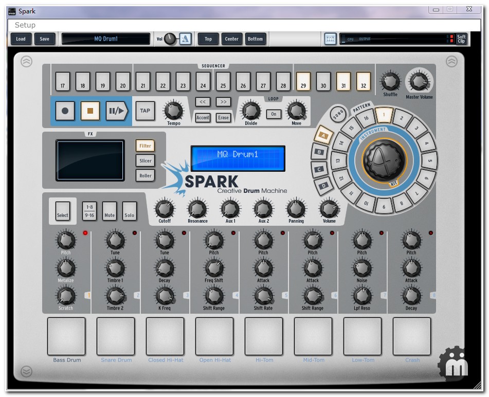Select pattern 1 on the pattern ring
The width and height of the screenshot is (489, 397).
(x=384, y=115)
